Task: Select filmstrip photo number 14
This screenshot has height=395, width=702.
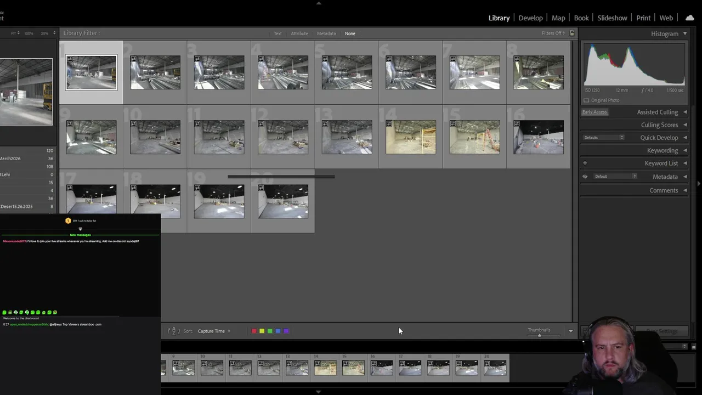Action: point(325,368)
